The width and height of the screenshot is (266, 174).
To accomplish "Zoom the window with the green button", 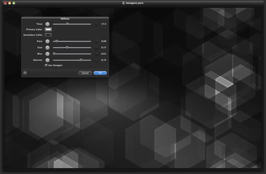I will point(14,3).
